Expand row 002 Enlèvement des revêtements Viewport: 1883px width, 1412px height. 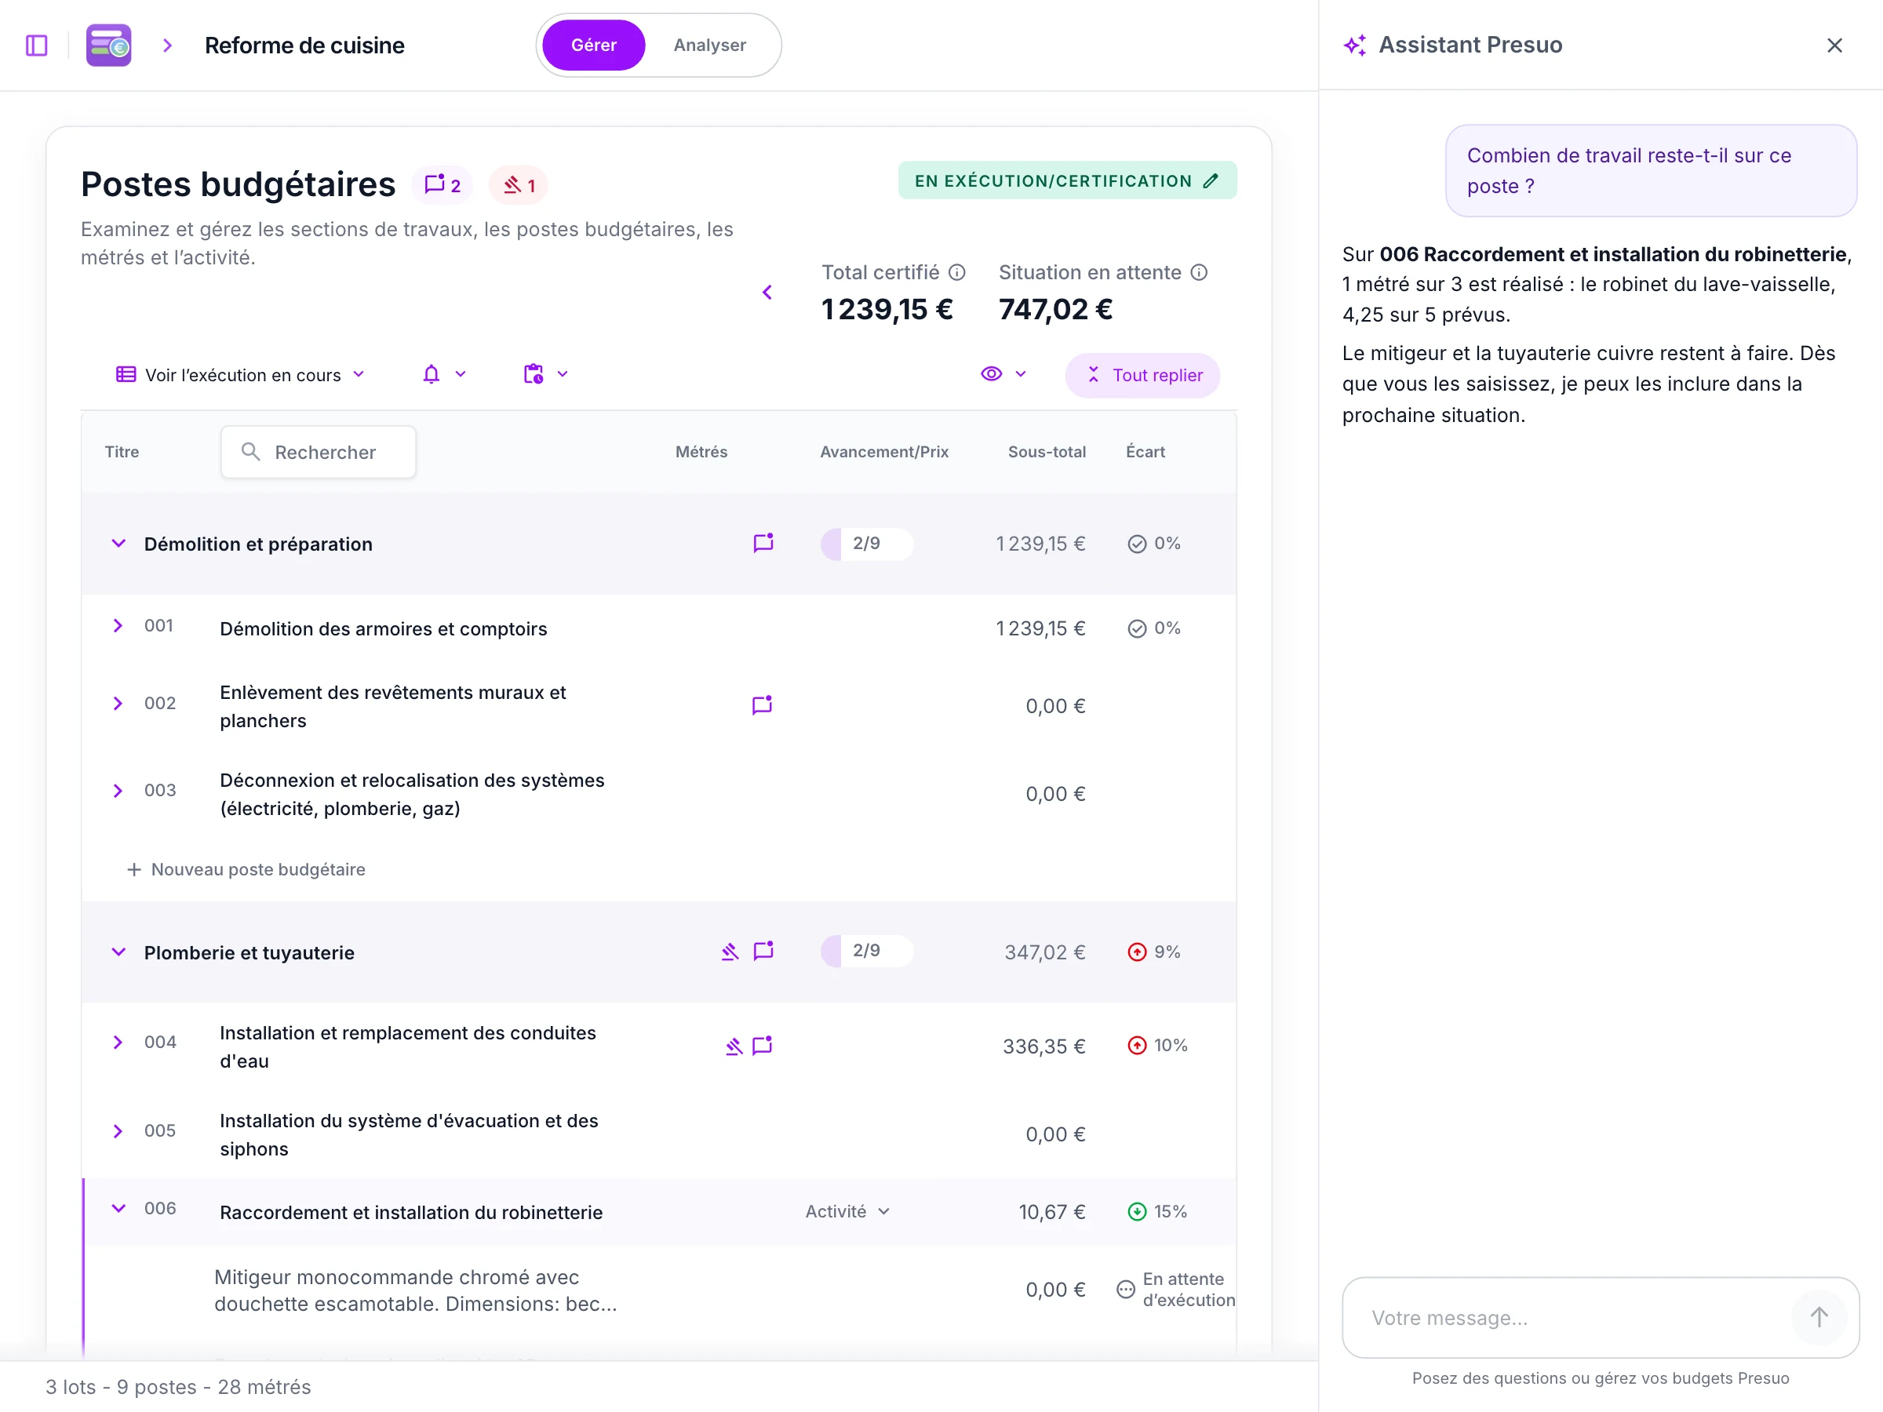(118, 703)
